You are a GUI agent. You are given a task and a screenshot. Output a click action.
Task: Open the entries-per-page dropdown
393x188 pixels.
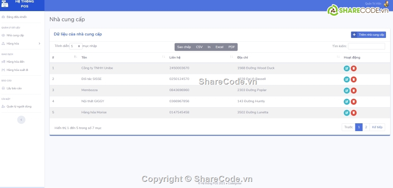pos(76,47)
